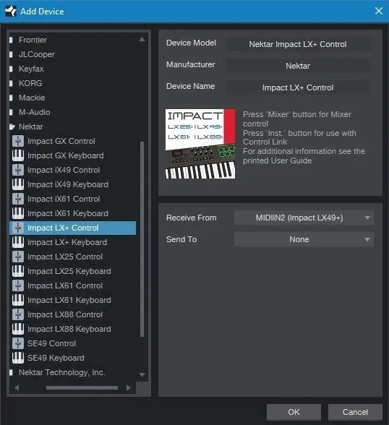Click the Device Name field

[x=298, y=87]
